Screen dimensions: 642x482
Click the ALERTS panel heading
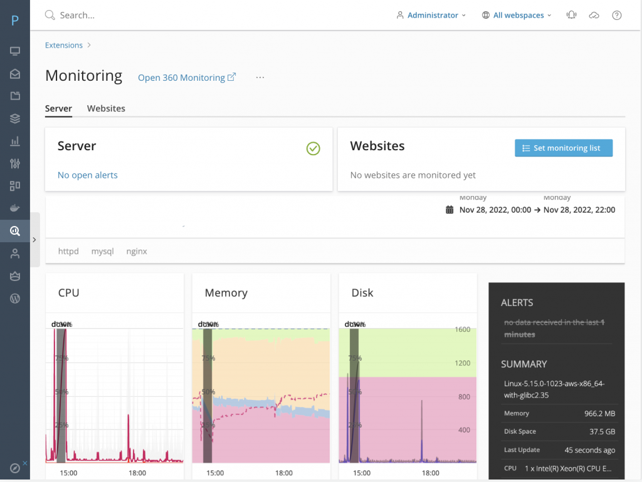point(517,302)
